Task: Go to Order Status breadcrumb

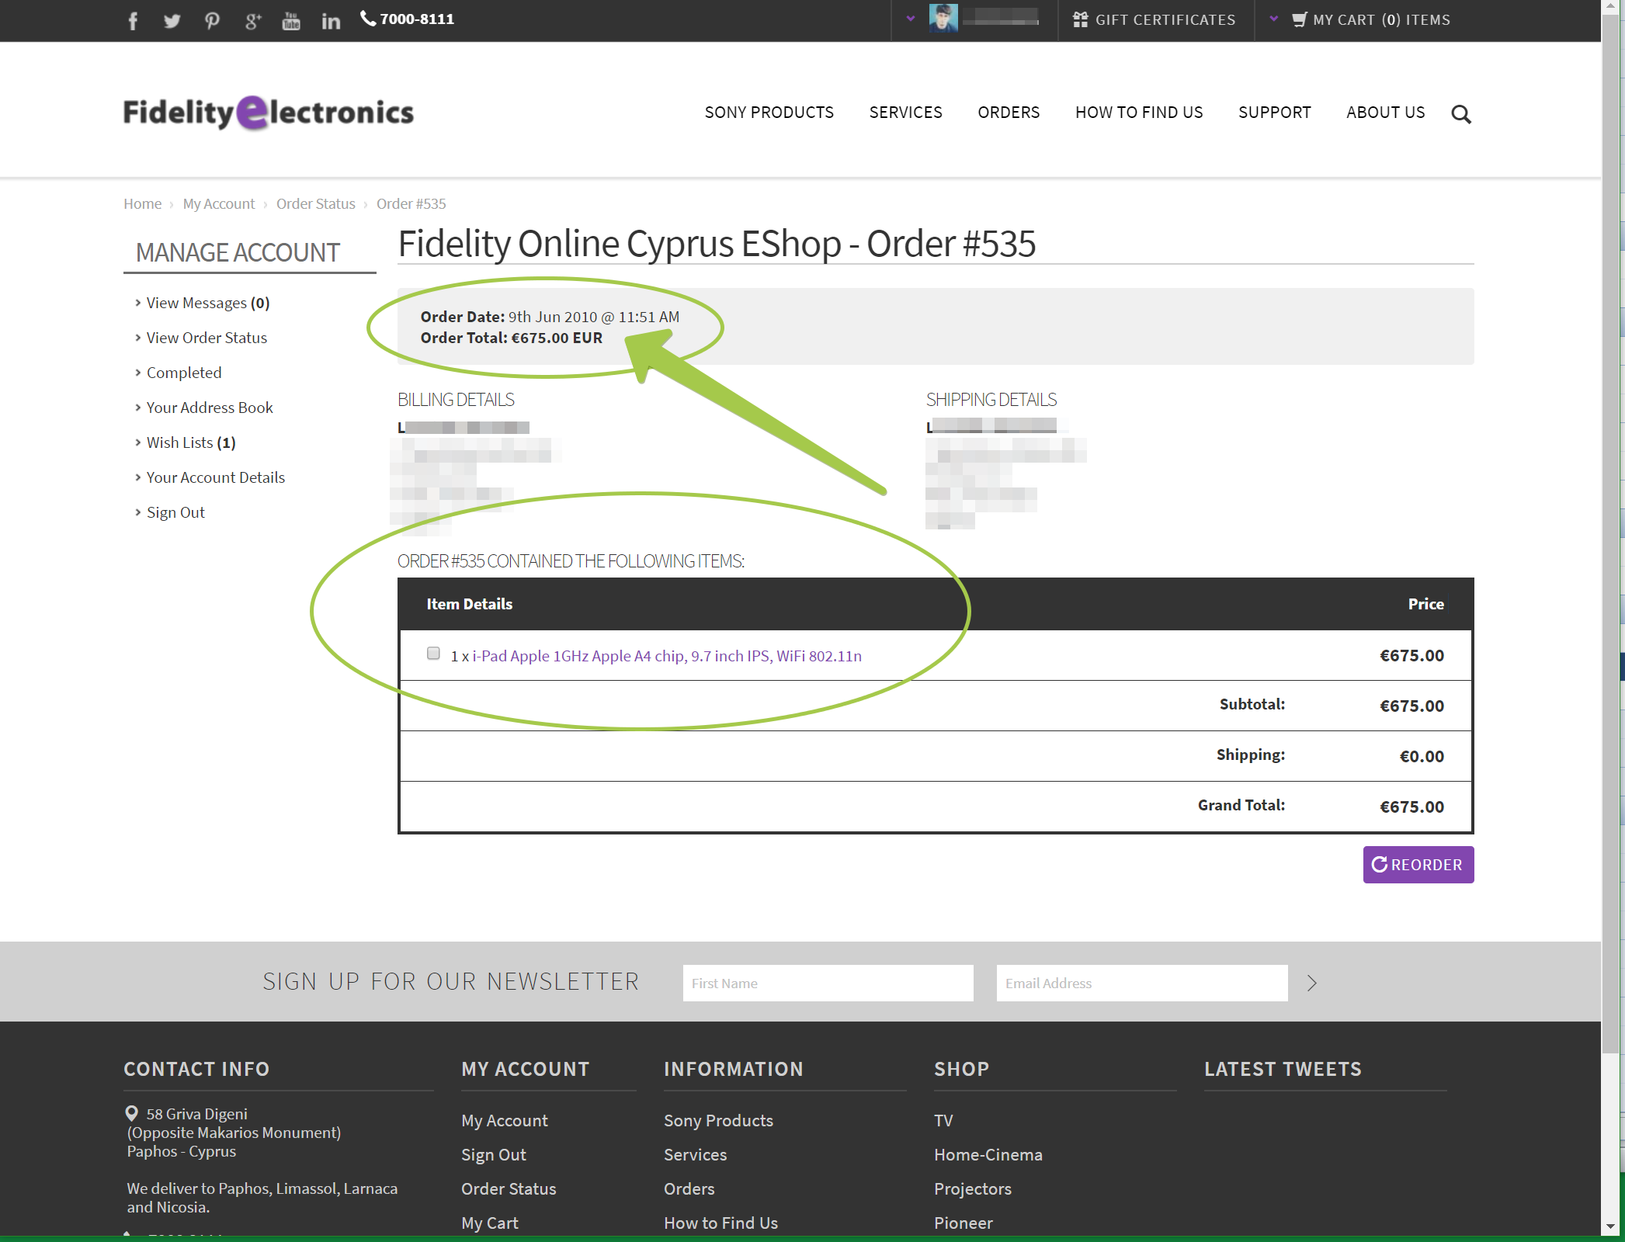Action: coord(316,203)
